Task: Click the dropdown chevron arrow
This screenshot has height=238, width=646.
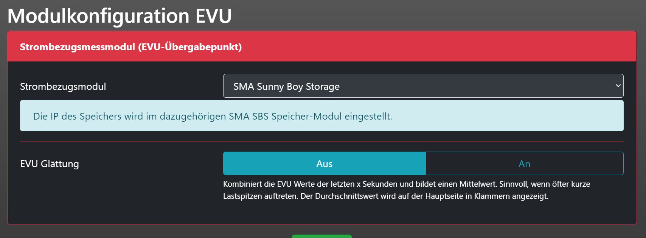Action: [618, 86]
